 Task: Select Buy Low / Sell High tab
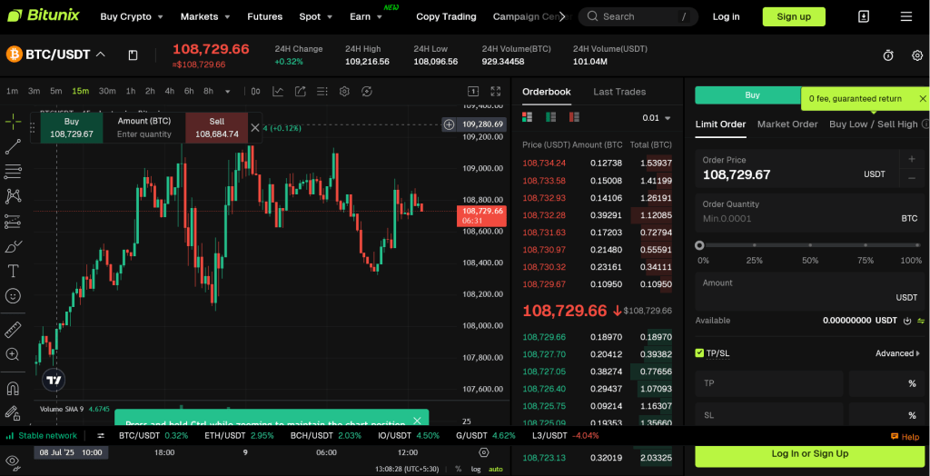873,124
